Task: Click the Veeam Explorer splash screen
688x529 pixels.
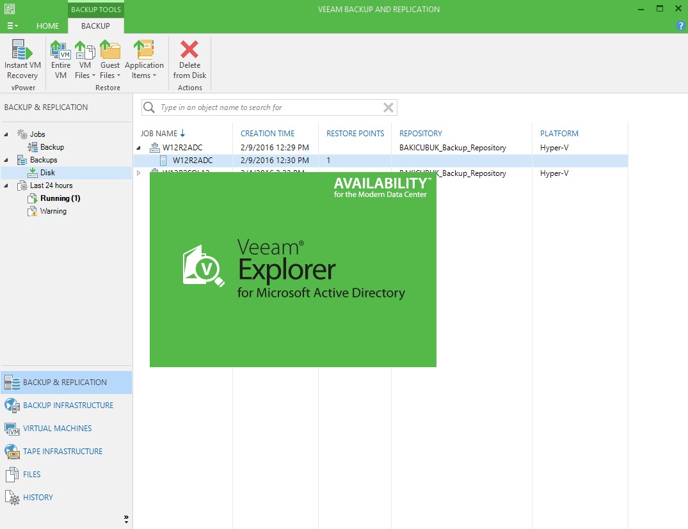Action: coord(292,269)
